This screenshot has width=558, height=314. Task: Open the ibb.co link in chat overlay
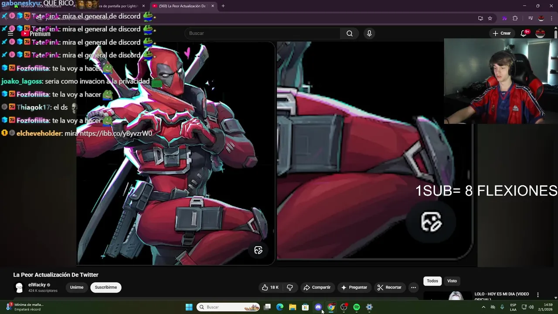click(116, 133)
